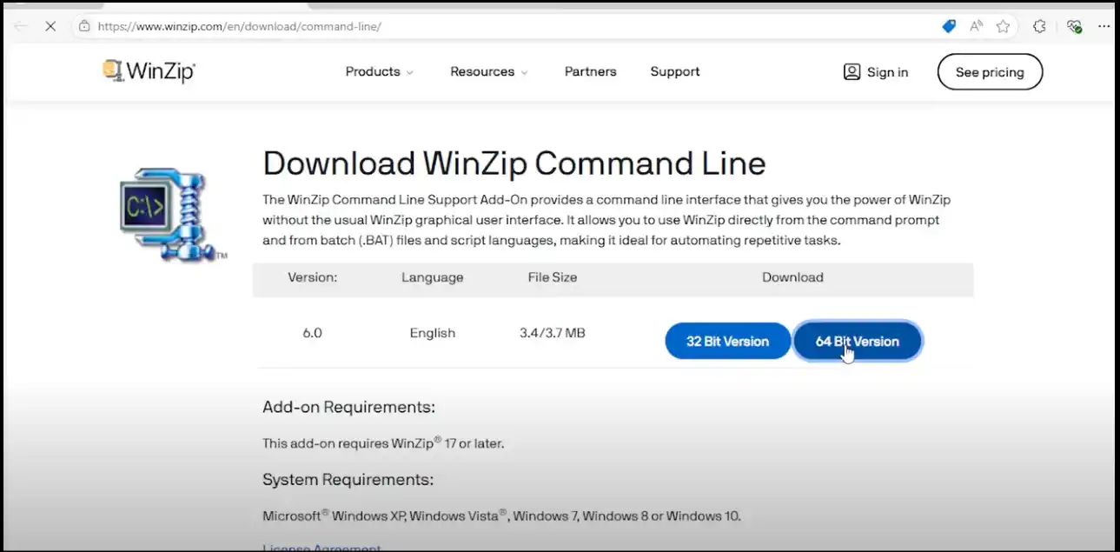Download the 64 Bit Version
The width and height of the screenshot is (1120, 552).
click(x=857, y=341)
